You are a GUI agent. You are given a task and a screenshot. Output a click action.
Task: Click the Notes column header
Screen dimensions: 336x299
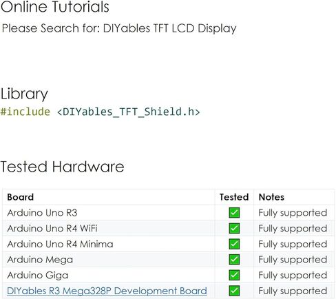point(271,197)
